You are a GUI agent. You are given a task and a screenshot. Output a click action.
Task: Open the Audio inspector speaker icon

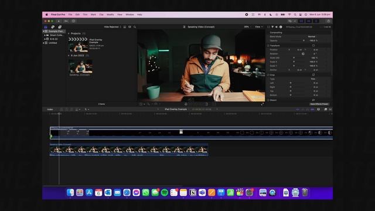click(x=277, y=27)
